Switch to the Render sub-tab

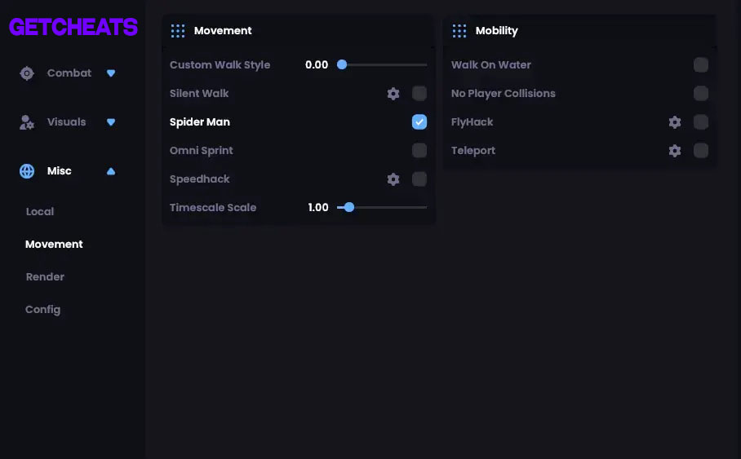click(x=45, y=276)
